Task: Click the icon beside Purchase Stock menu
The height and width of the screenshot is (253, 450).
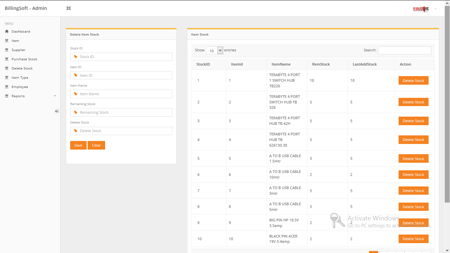Action: pyautogui.click(x=7, y=59)
